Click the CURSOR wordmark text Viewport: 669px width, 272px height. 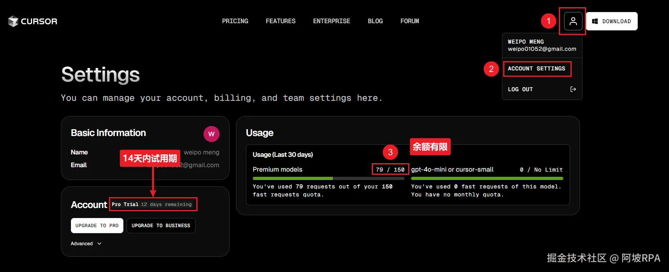39,21
